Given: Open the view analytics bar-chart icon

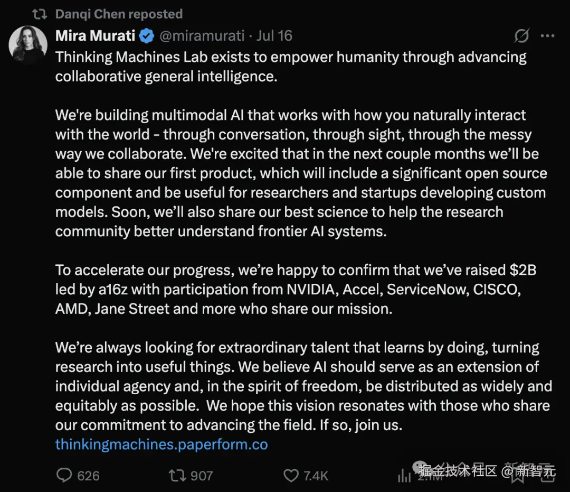Looking at the screenshot, I should click(404, 475).
